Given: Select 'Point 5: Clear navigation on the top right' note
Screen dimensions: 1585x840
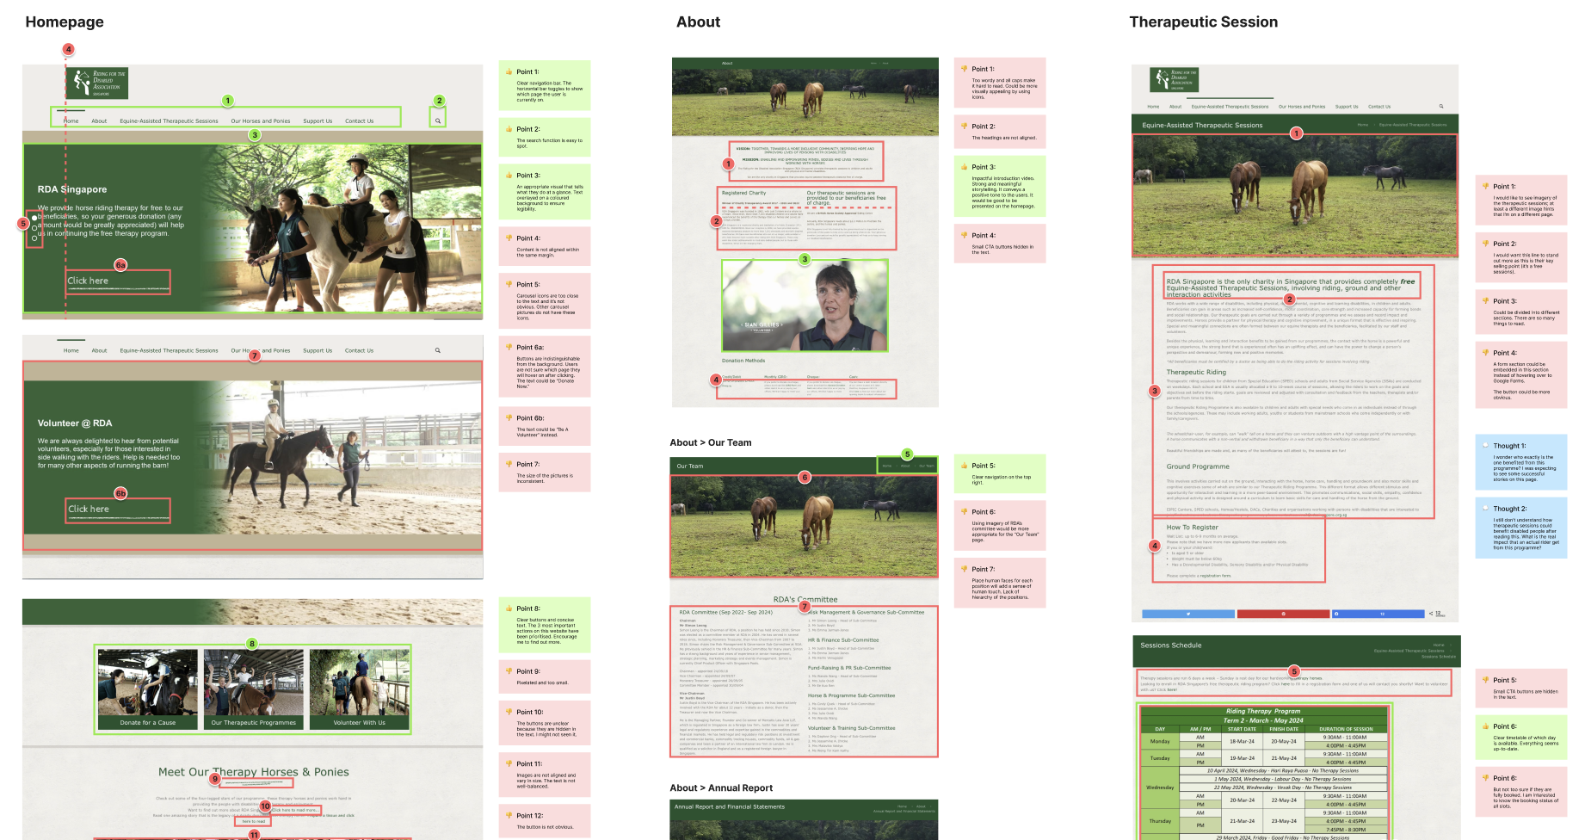Looking at the screenshot, I should pyautogui.click(x=1000, y=474).
